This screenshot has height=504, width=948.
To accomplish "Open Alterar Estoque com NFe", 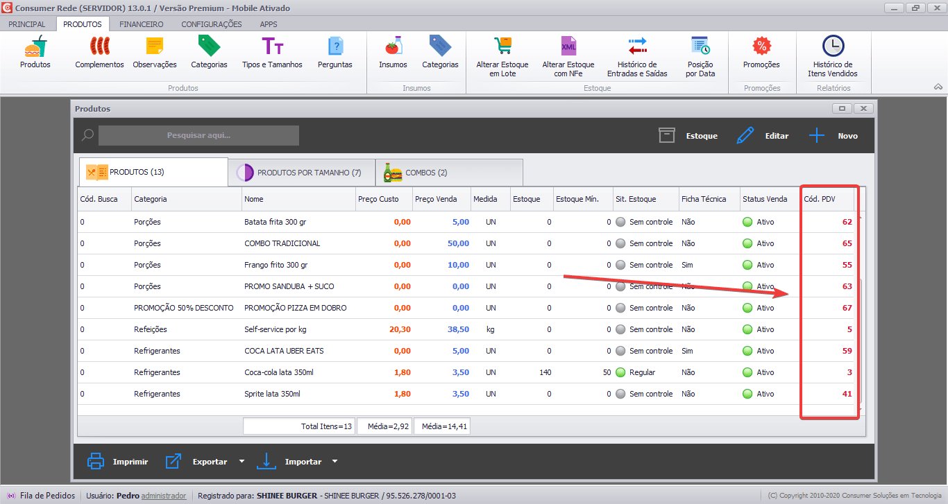I will tap(568, 57).
